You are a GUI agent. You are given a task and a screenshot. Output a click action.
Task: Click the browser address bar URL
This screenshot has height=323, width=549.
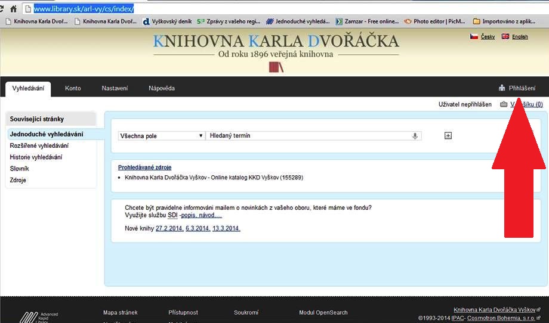click(x=84, y=9)
